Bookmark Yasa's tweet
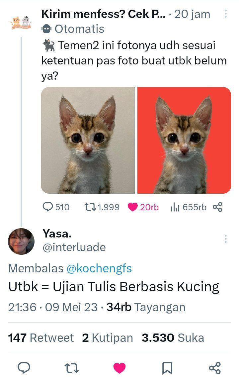This screenshot has height=381, width=239. [x=167, y=368]
